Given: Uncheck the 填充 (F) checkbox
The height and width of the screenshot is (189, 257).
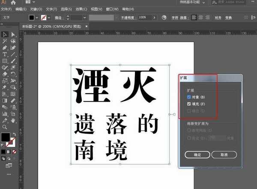Looking at the screenshot, I should point(189,104).
